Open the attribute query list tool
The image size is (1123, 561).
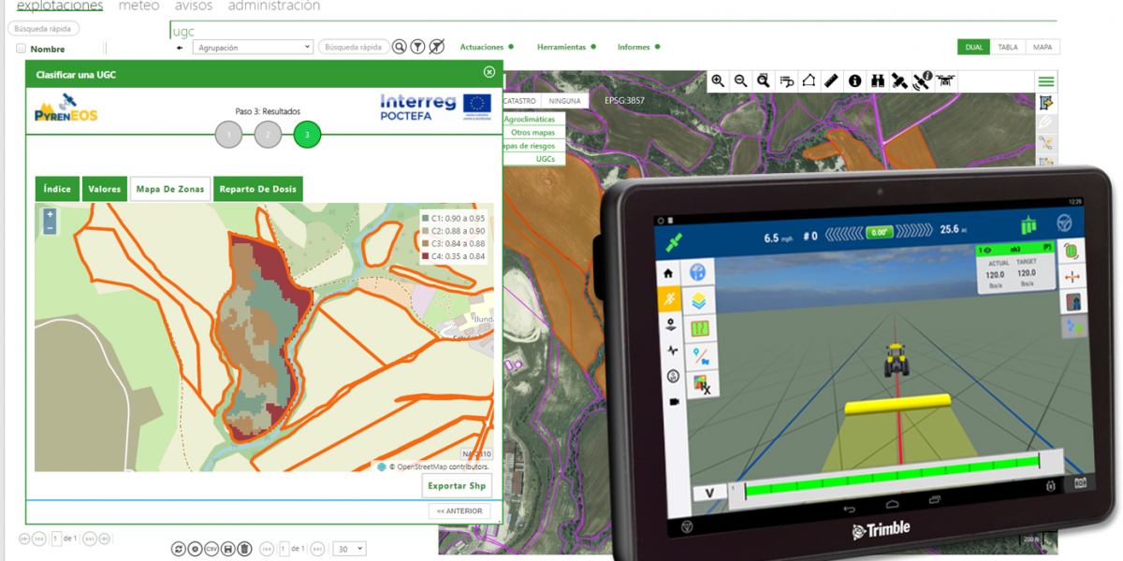click(x=787, y=81)
